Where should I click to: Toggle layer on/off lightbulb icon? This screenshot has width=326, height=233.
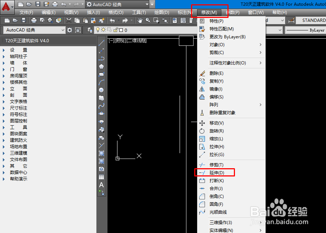click(98, 30)
